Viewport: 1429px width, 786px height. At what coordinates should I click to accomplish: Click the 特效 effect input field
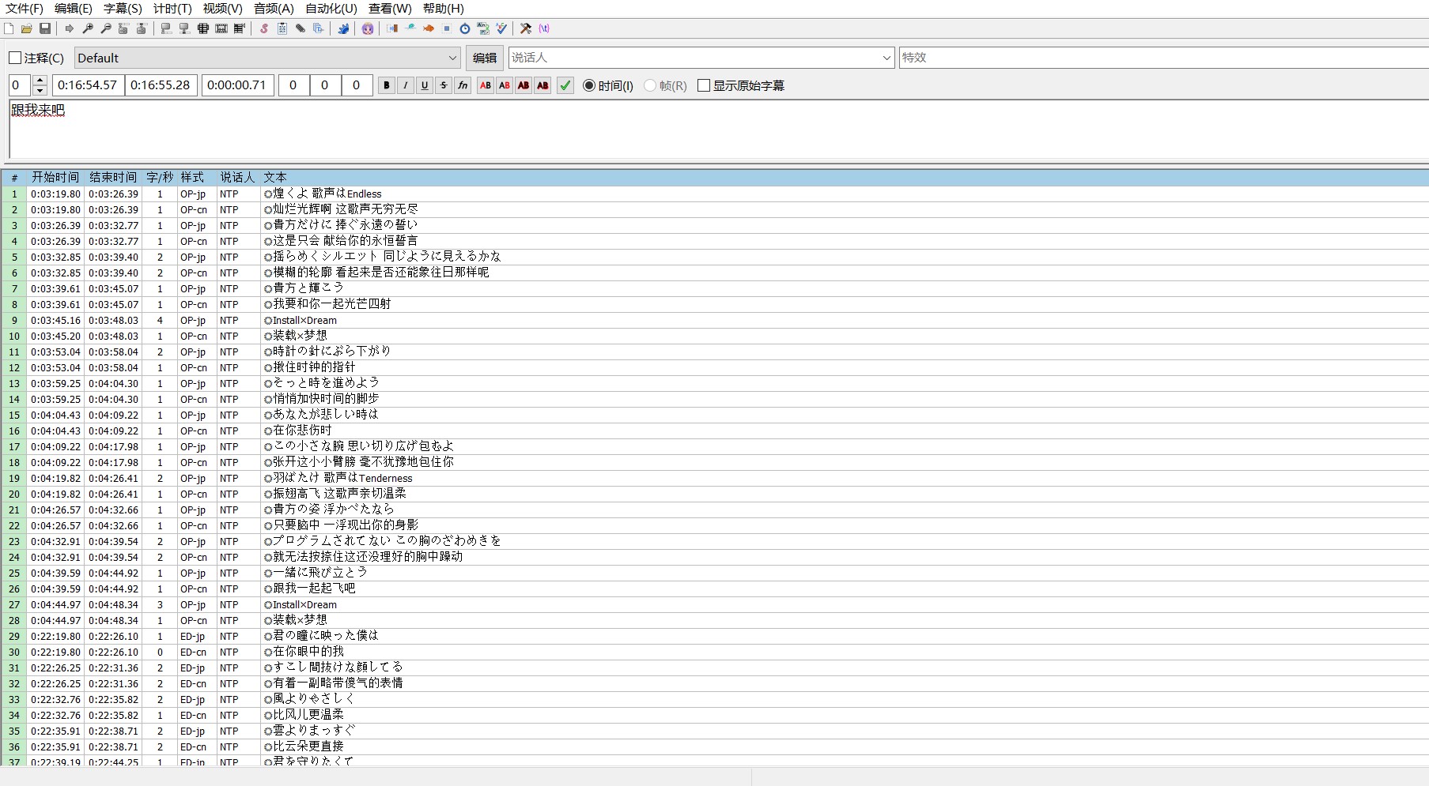point(1163,58)
